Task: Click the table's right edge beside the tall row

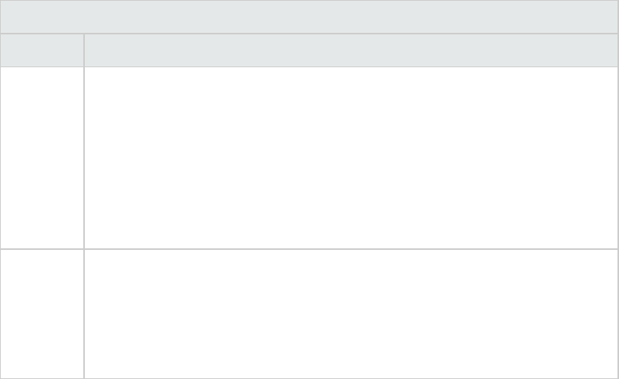Action: (617, 157)
